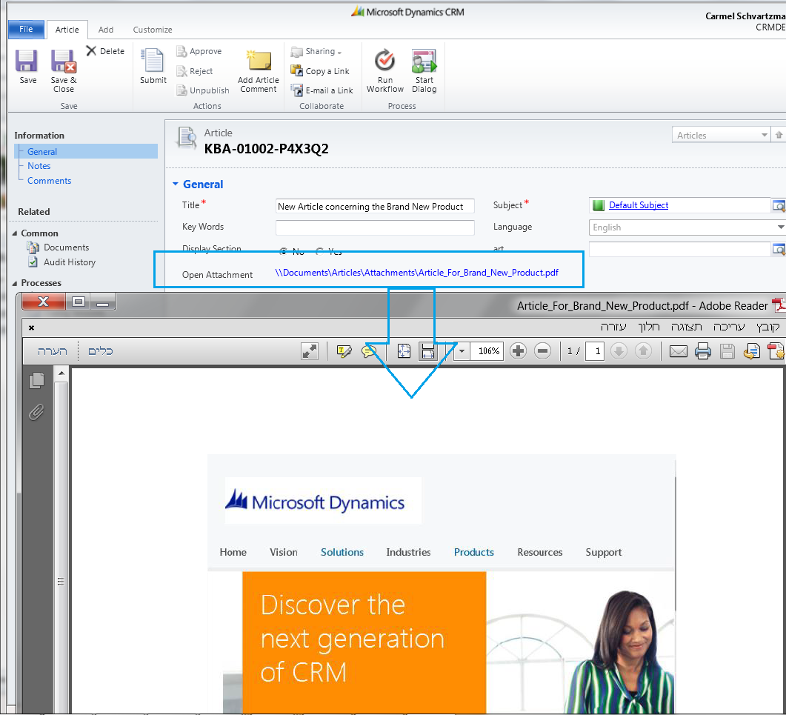This screenshot has height=715, width=786.
Task: Approve the article
Action: [199, 51]
